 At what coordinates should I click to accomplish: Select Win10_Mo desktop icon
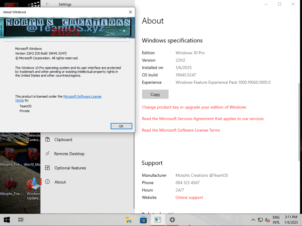pyautogui.click(x=32, y=156)
